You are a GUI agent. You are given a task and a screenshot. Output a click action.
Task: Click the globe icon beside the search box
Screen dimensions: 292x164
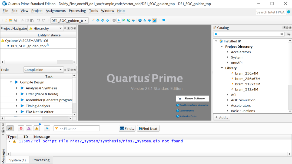pyautogui.click(x=289, y=12)
